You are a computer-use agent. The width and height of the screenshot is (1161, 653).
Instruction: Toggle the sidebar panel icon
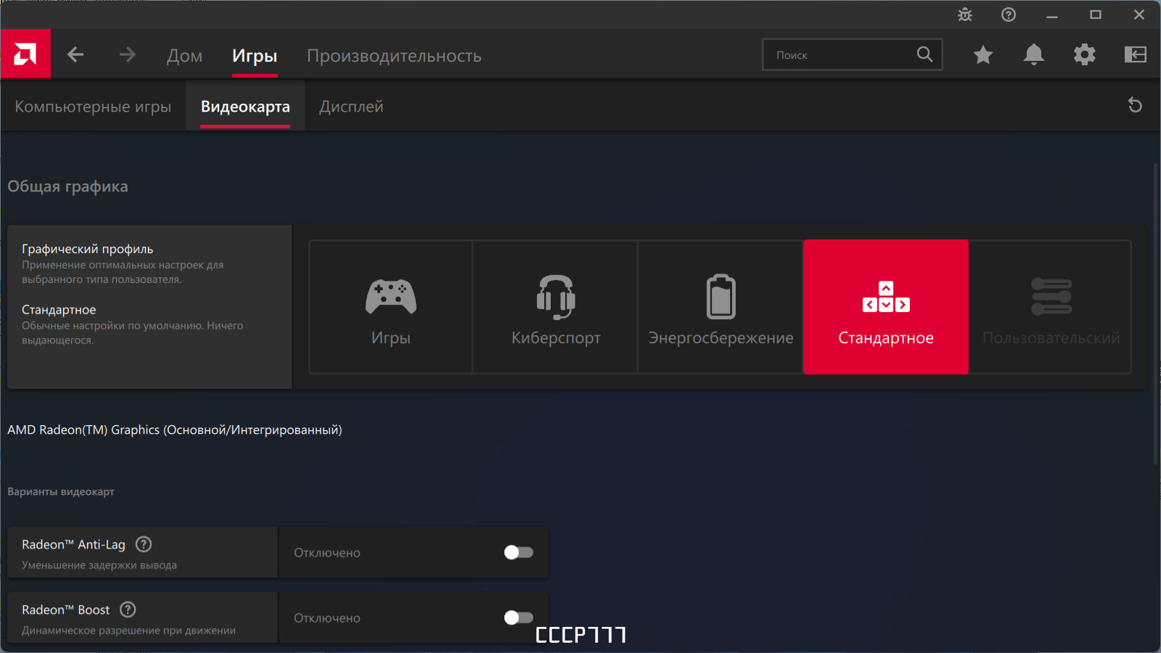pos(1136,54)
